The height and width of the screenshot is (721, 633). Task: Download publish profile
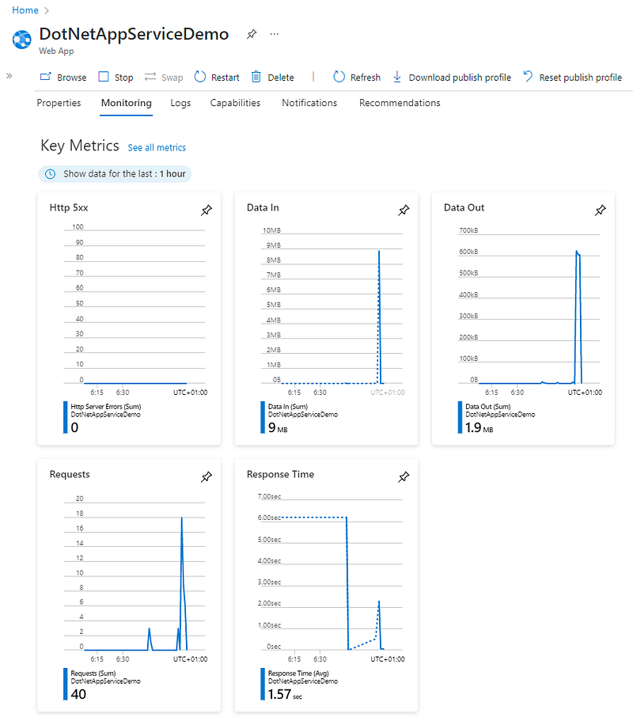point(452,78)
